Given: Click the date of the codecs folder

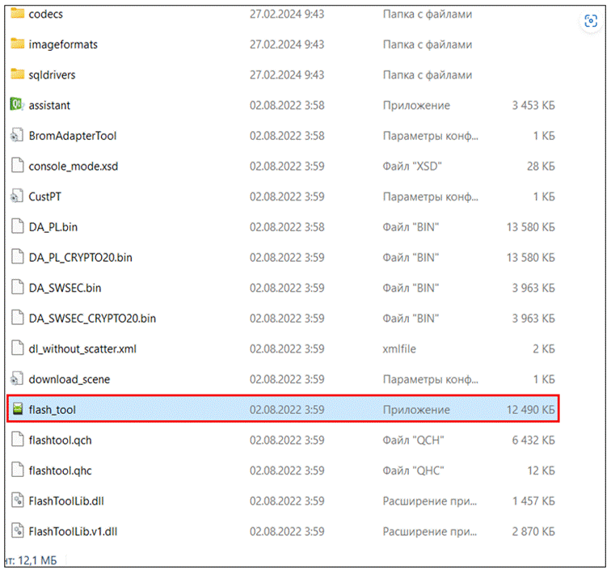Looking at the screenshot, I should (287, 14).
